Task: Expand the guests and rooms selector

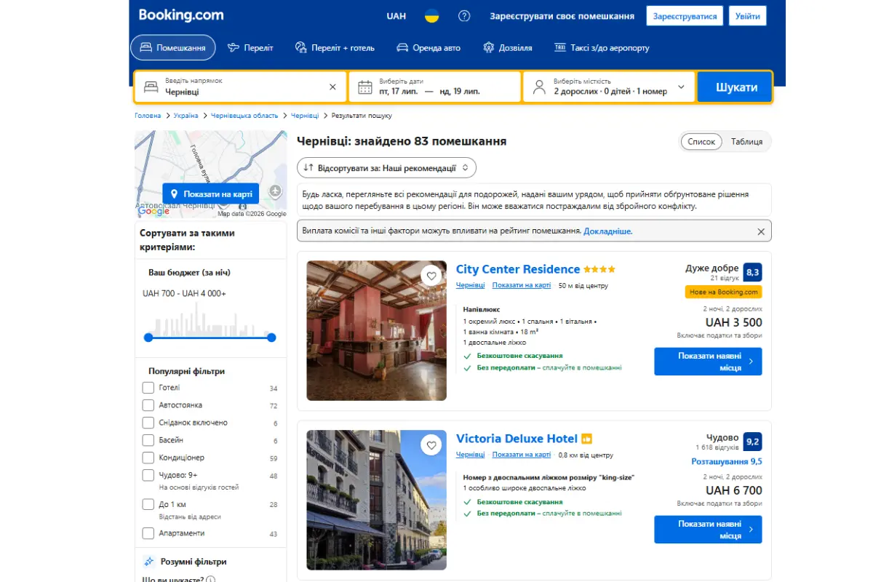Action: [610, 87]
